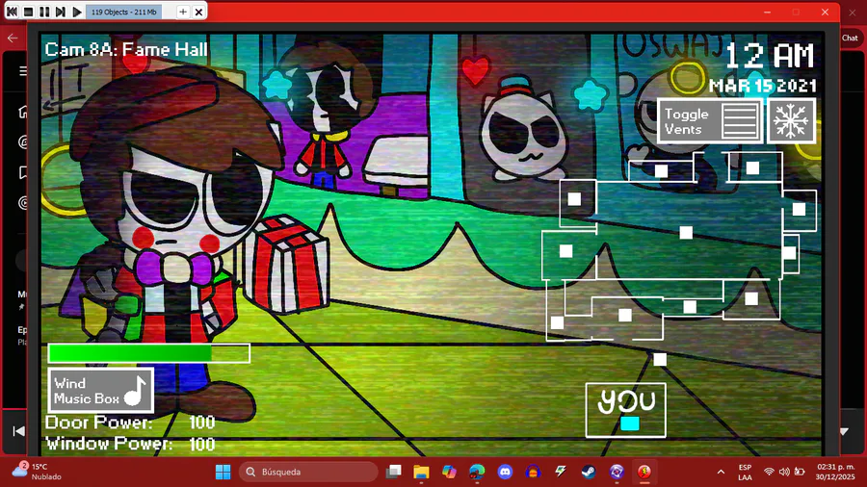Image resolution: width=867 pixels, height=487 pixels.
Task: Switch to the red Flash player taskbar icon
Action: [x=644, y=473]
